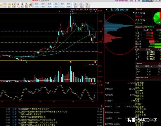
Task: Toggle the 窗 window option
Action: pos(88,10)
